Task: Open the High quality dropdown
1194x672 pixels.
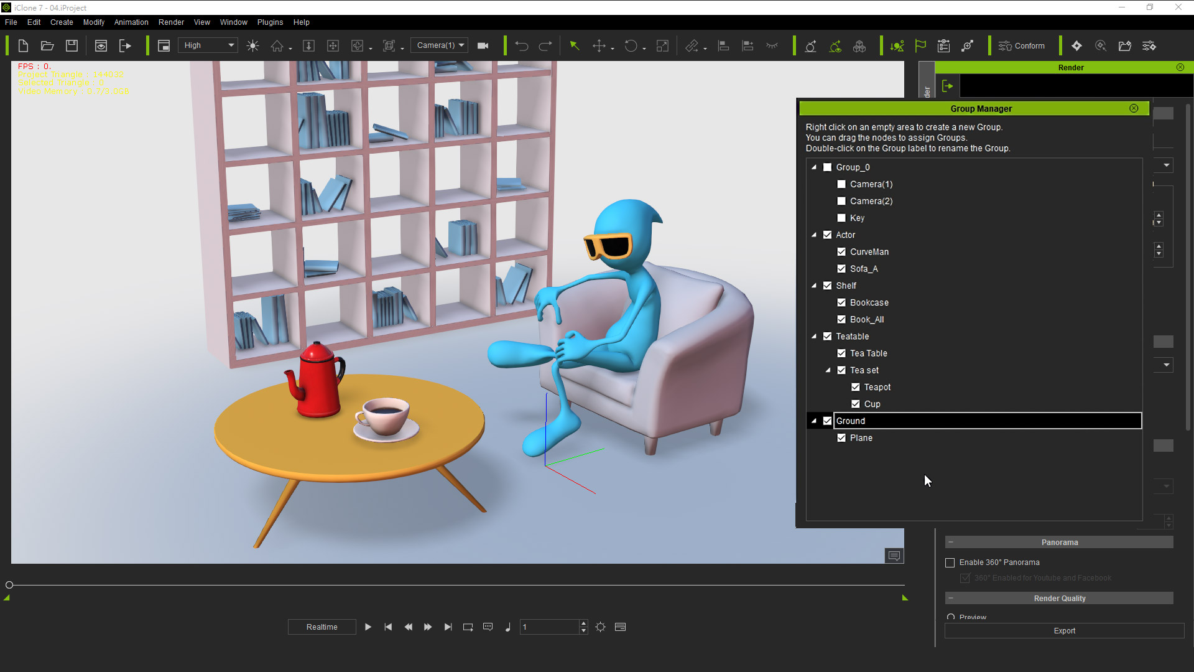Action: (x=208, y=45)
